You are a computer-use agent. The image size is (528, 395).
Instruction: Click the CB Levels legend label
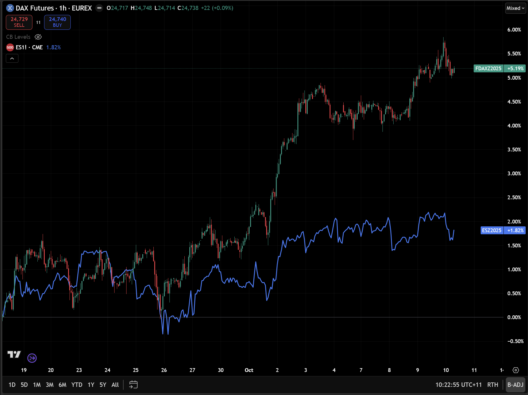pyautogui.click(x=18, y=37)
